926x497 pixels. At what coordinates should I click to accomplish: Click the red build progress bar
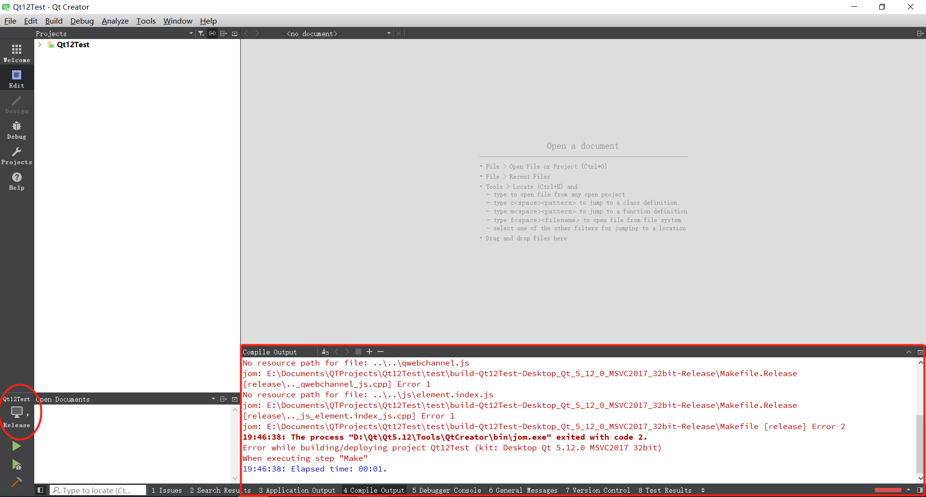click(x=888, y=490)
